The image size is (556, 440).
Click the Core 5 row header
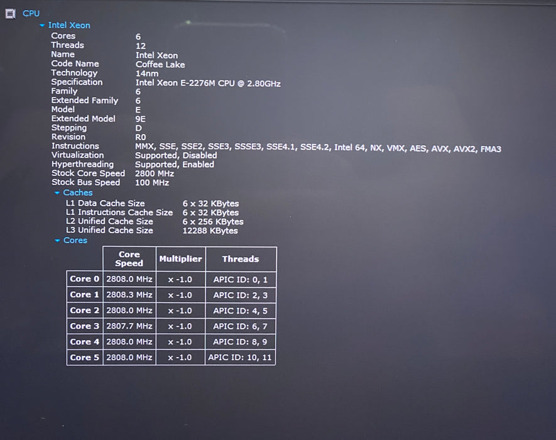tap(84, 357)
